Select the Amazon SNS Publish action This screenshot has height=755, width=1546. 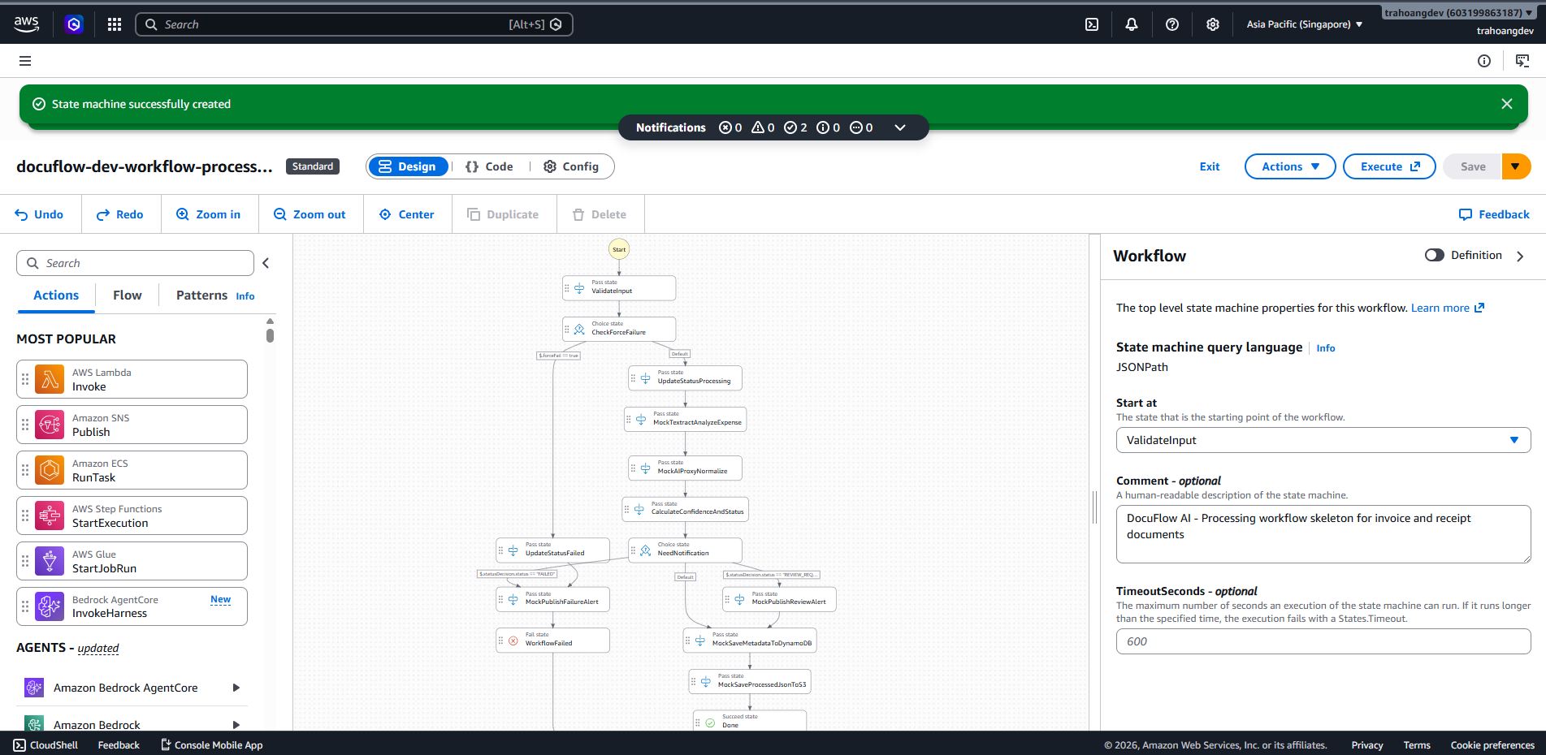[x=132, y=425]
